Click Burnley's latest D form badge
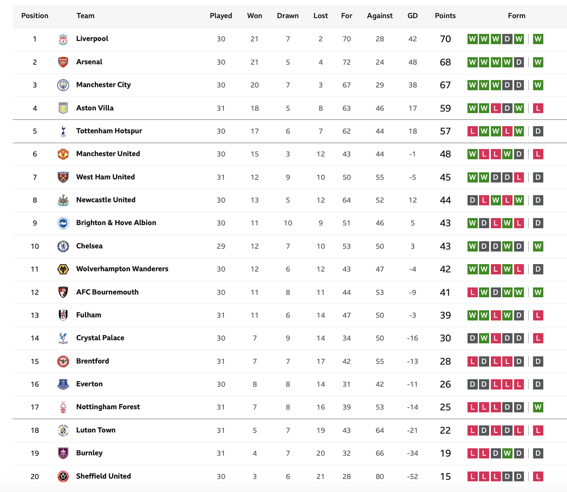Image resolution: width=567 pixels, height=492 pixels. (x=538, y=453)
